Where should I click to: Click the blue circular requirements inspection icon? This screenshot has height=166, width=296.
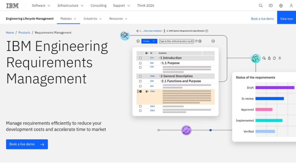(125, 35)
